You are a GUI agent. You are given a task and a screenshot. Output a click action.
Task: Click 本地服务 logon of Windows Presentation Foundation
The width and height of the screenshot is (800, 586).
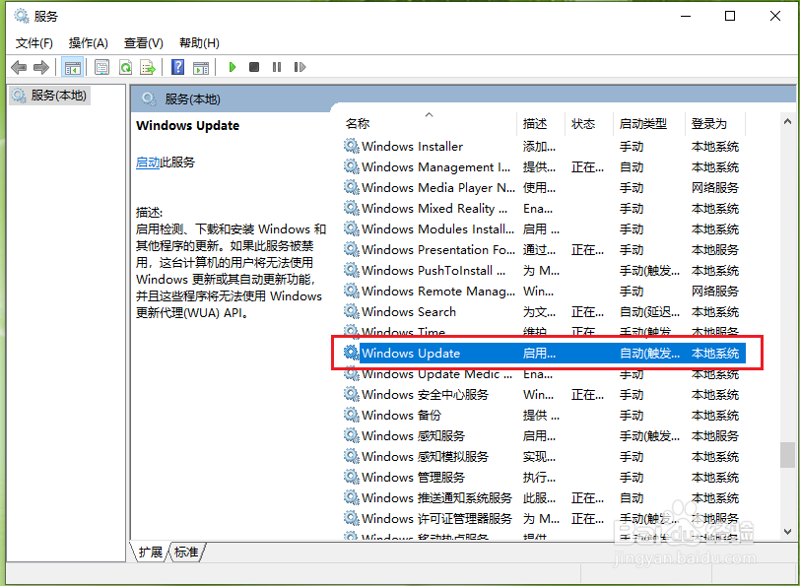(x=715, y=250)
